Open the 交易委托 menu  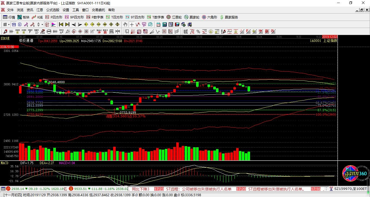coord(98,10)
